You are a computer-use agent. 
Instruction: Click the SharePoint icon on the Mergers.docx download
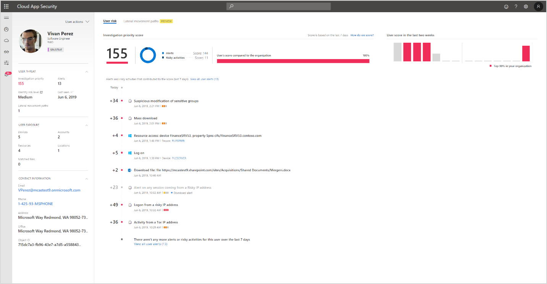tap(130, 170)
